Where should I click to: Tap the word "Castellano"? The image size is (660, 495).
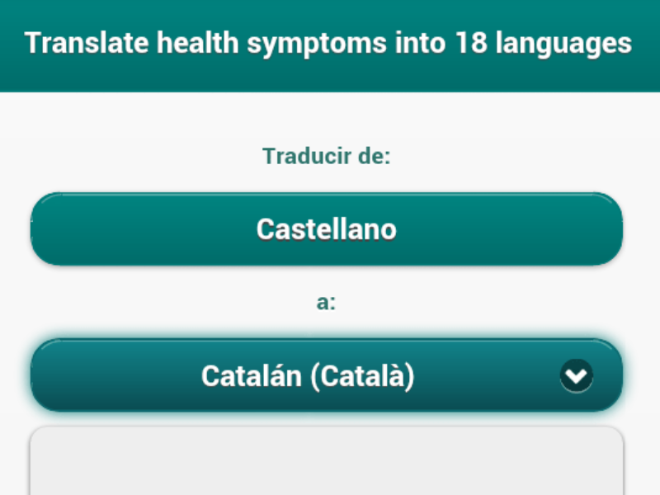tap(327, 229)
